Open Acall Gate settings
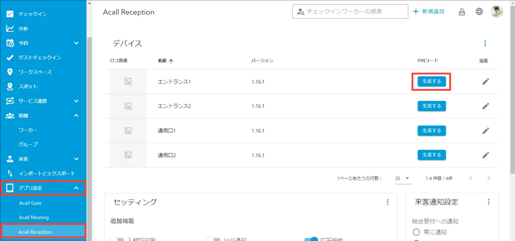This screenshot has width=515, height=241. (x=30, y=203)
